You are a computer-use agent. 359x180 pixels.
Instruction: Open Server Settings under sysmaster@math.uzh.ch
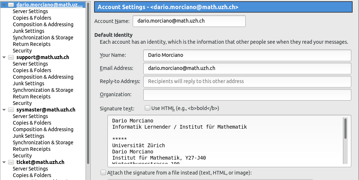[x=30, y=116]
